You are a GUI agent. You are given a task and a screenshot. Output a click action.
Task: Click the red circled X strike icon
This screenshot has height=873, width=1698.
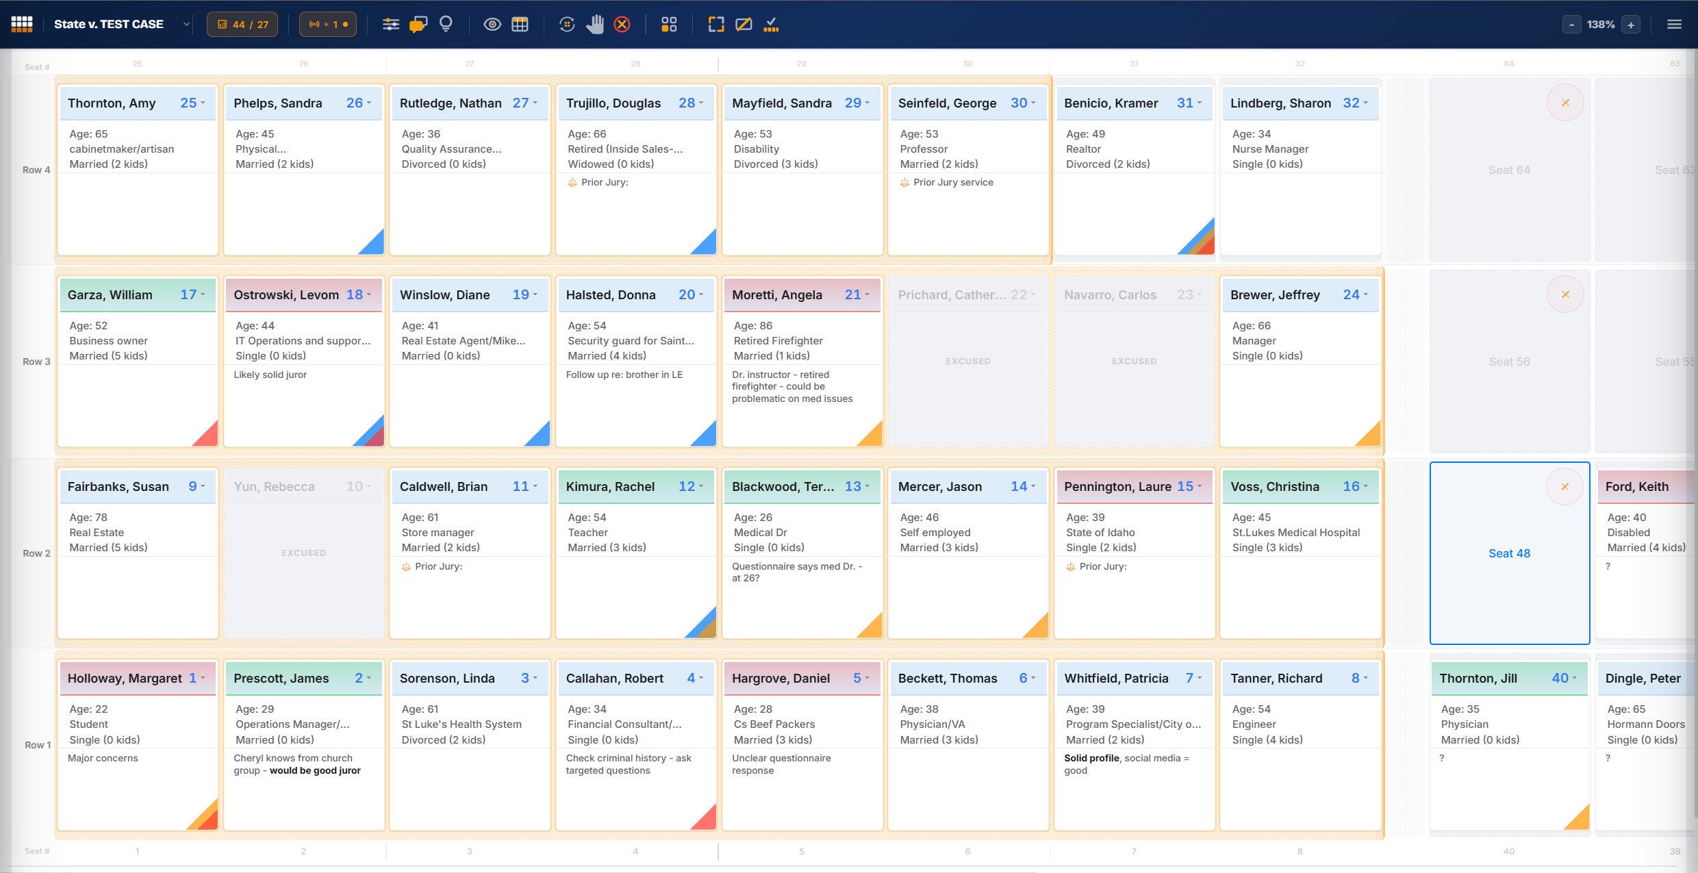[x=622, y=25]
